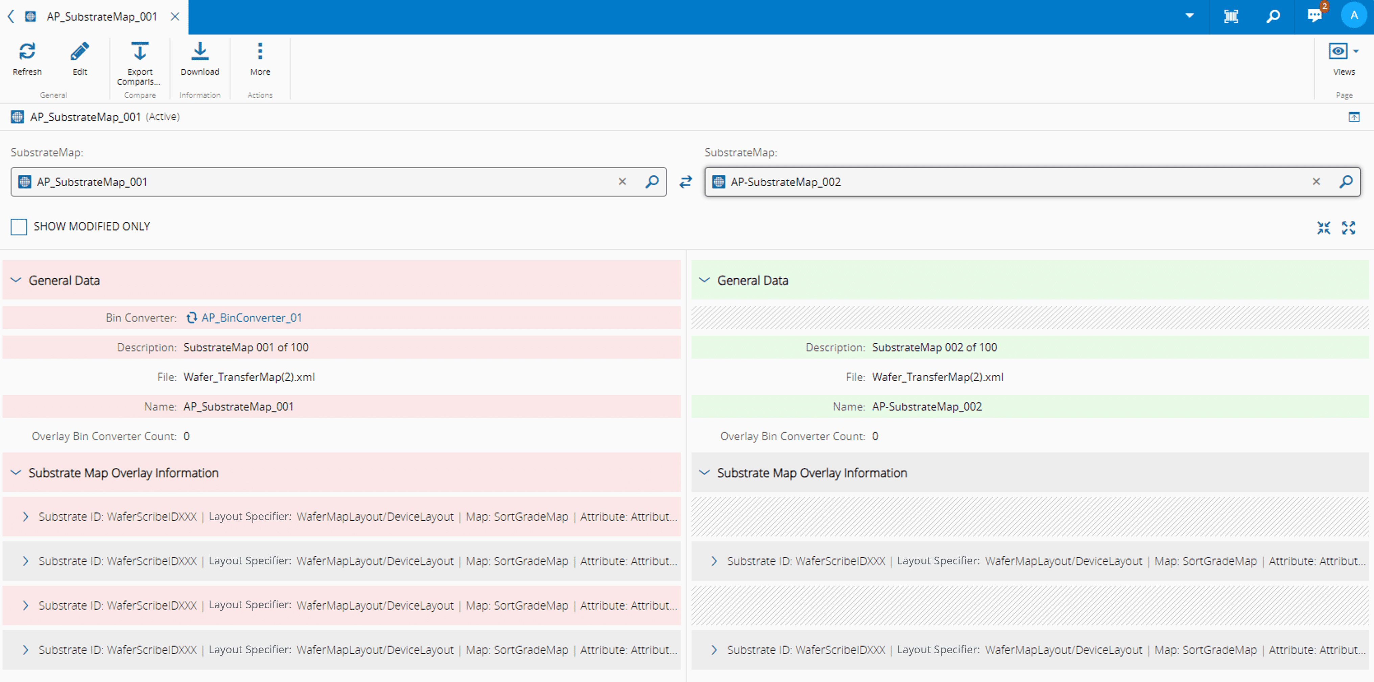Click the Refresh toolbar icon

click(27, 52)
